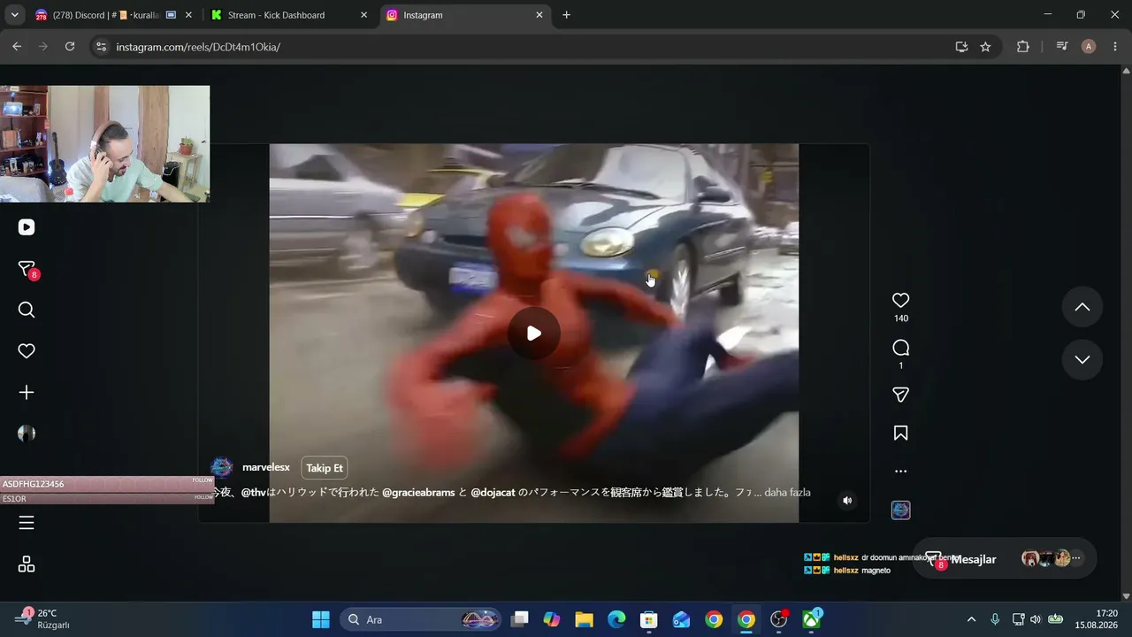Click the three-dot icon in Mesajlar bar
Screen dimensions: 1132x637
(1076, 559)
